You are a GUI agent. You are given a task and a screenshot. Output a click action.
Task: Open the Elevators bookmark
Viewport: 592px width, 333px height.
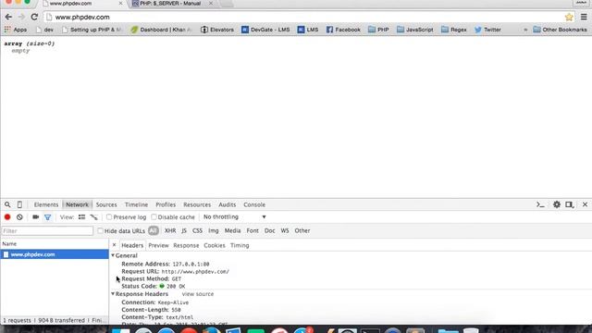217,30
